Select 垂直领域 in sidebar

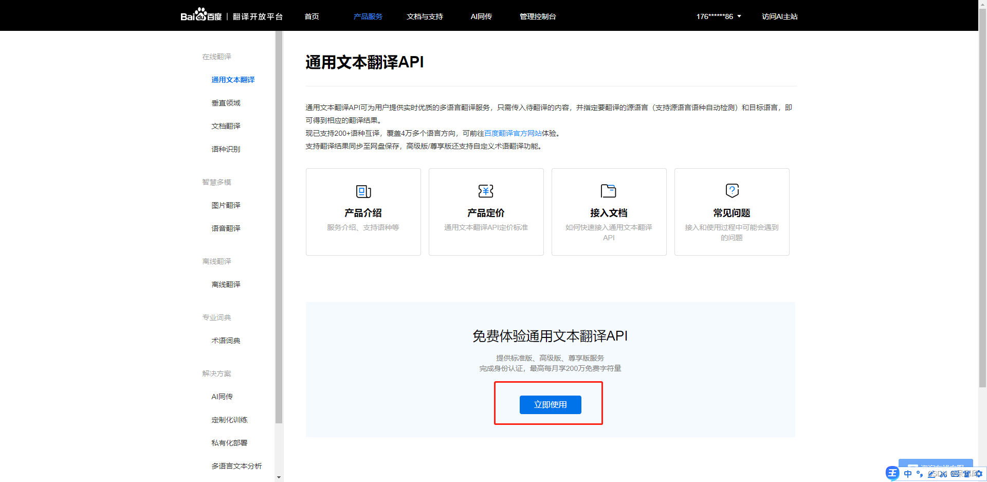point(226,103)
